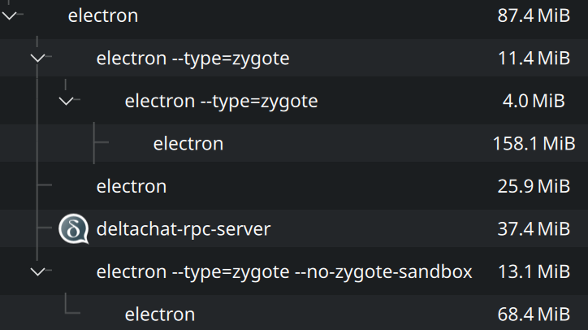Select the electron process using 25.9 MiB
The width and height of the screenshot is (588, 330).
[x=294, y=186]
